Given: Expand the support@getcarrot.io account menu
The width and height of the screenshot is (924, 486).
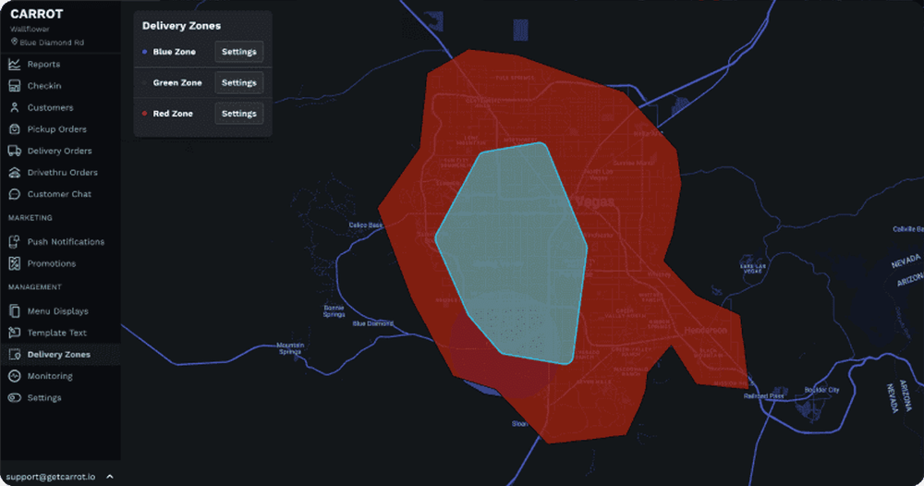Looking at the screenshot, I should pyautogui.click(x=110, y=477).
